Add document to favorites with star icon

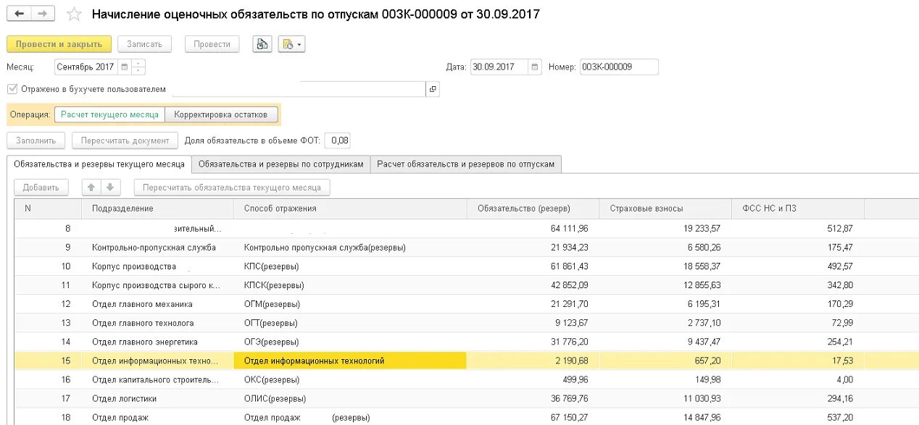point(73,13)
